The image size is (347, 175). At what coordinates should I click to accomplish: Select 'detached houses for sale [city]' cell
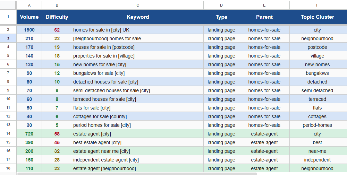click(138, 82)
